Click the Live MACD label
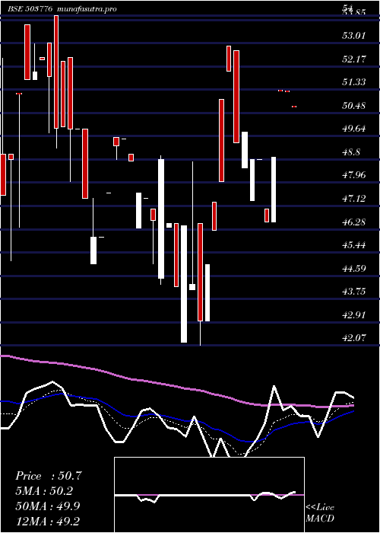This screenshot has width=380, height=533. click(320, 513)
